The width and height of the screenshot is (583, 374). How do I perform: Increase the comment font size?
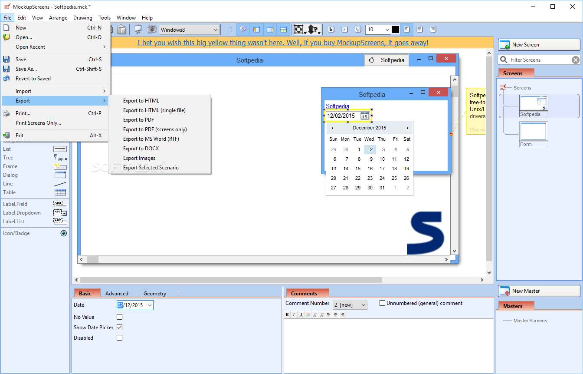pyautogui.click(x=315, y=314)
